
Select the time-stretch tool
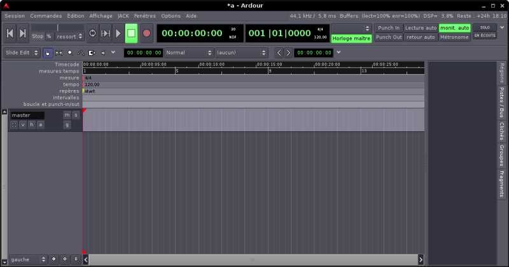pos(92,53)
